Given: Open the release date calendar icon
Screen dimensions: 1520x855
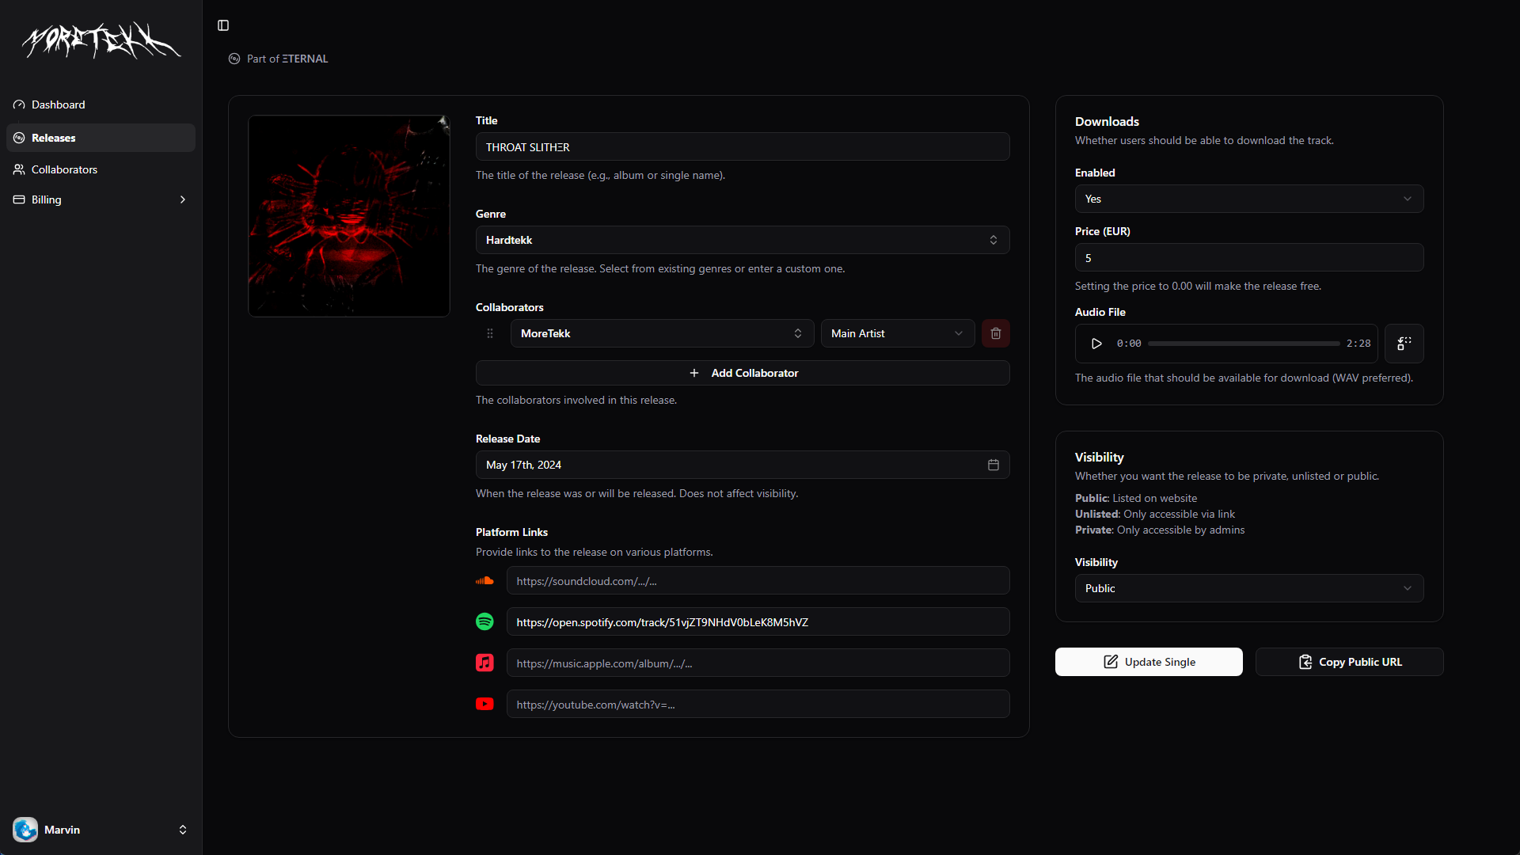Looking at the screenshot, I should [x=993, y=465].
